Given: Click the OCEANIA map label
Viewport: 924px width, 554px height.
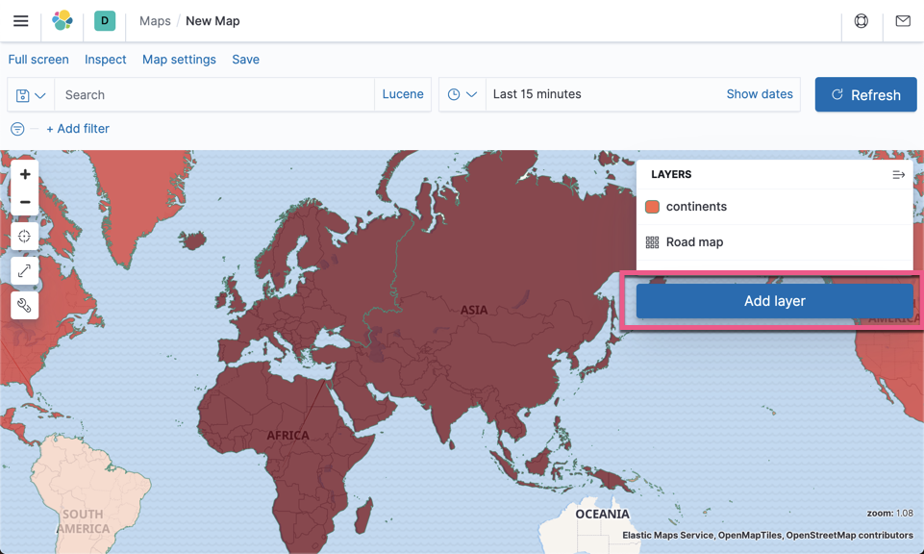Looking at the screenshot, I should click(x=602, y=515).
